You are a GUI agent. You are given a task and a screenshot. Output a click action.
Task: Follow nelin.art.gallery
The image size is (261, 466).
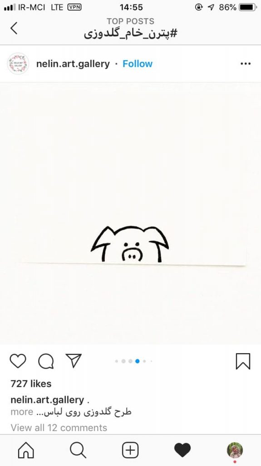pos(138,64)
